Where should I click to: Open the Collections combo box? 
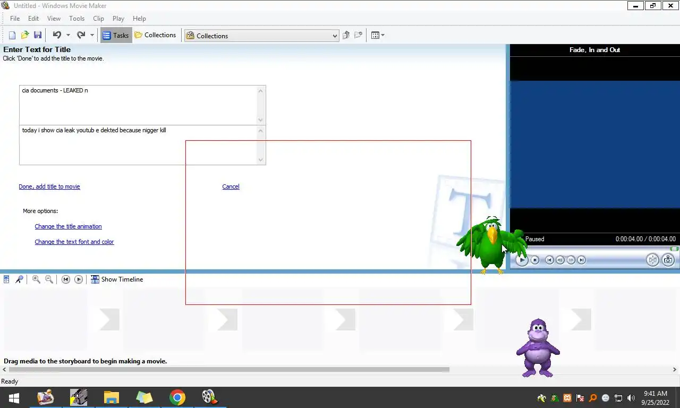[x=261, y=36]
